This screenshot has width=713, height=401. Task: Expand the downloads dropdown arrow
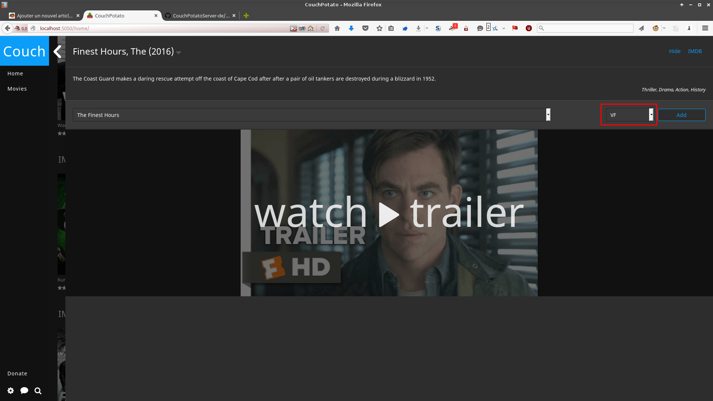(x=427, y=28)
